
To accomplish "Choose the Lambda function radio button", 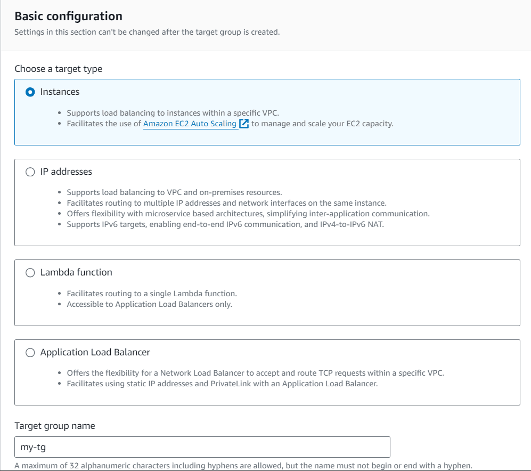I will [x=30, y=273].
